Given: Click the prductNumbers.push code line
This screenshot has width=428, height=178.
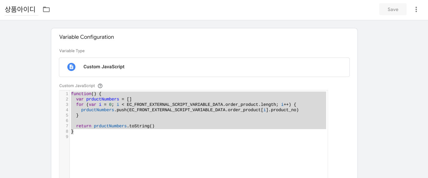Looking at the screenshot, I should (x=190, y=110).
